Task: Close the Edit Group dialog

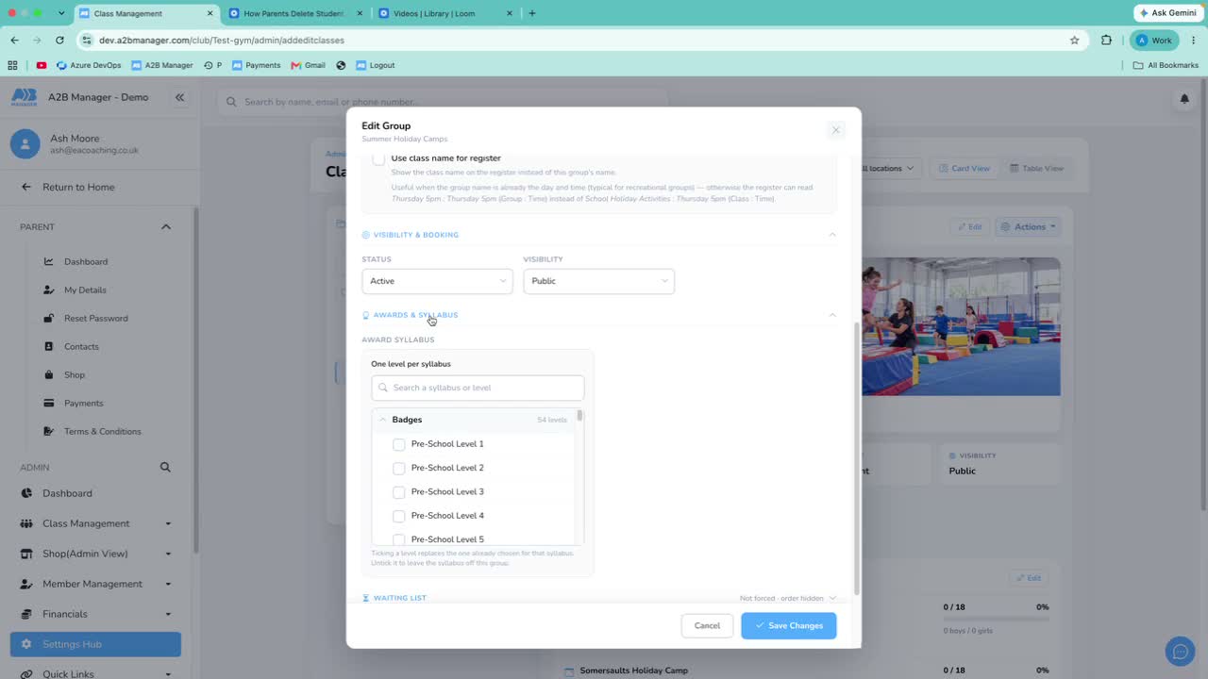Action: coord(835,130)
